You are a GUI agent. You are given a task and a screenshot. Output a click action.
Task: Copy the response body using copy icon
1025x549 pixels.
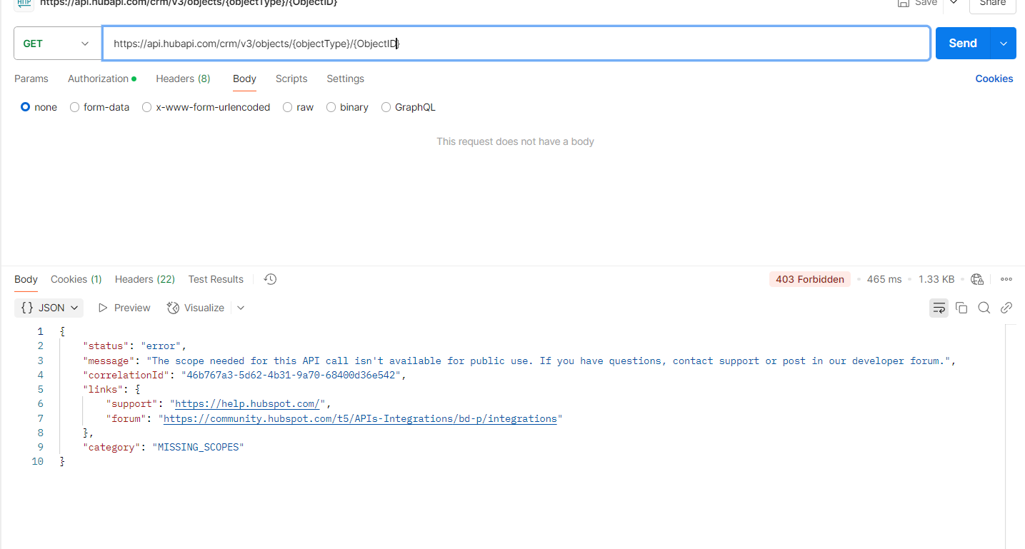961,308
